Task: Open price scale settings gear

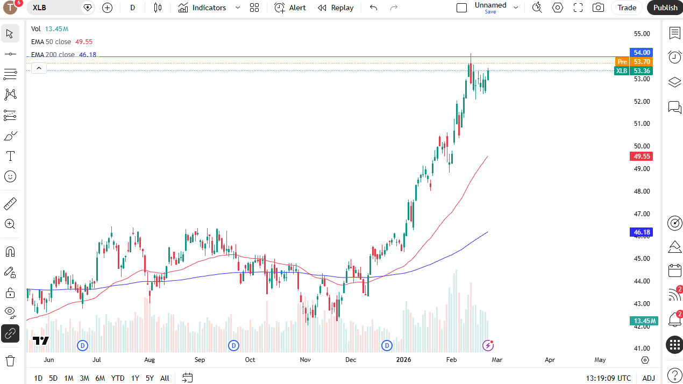Action: click(x=645, y=360)
